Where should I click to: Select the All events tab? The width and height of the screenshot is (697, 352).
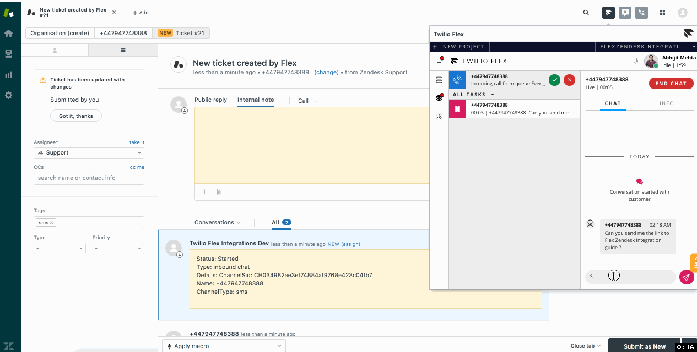click(281, 222)
